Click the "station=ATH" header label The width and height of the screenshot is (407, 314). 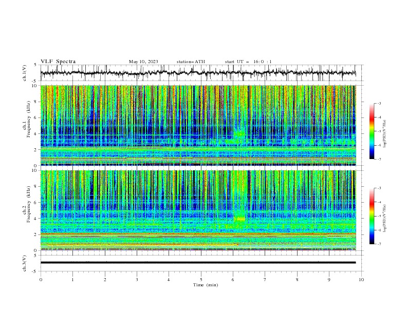(x=191, y=62)
